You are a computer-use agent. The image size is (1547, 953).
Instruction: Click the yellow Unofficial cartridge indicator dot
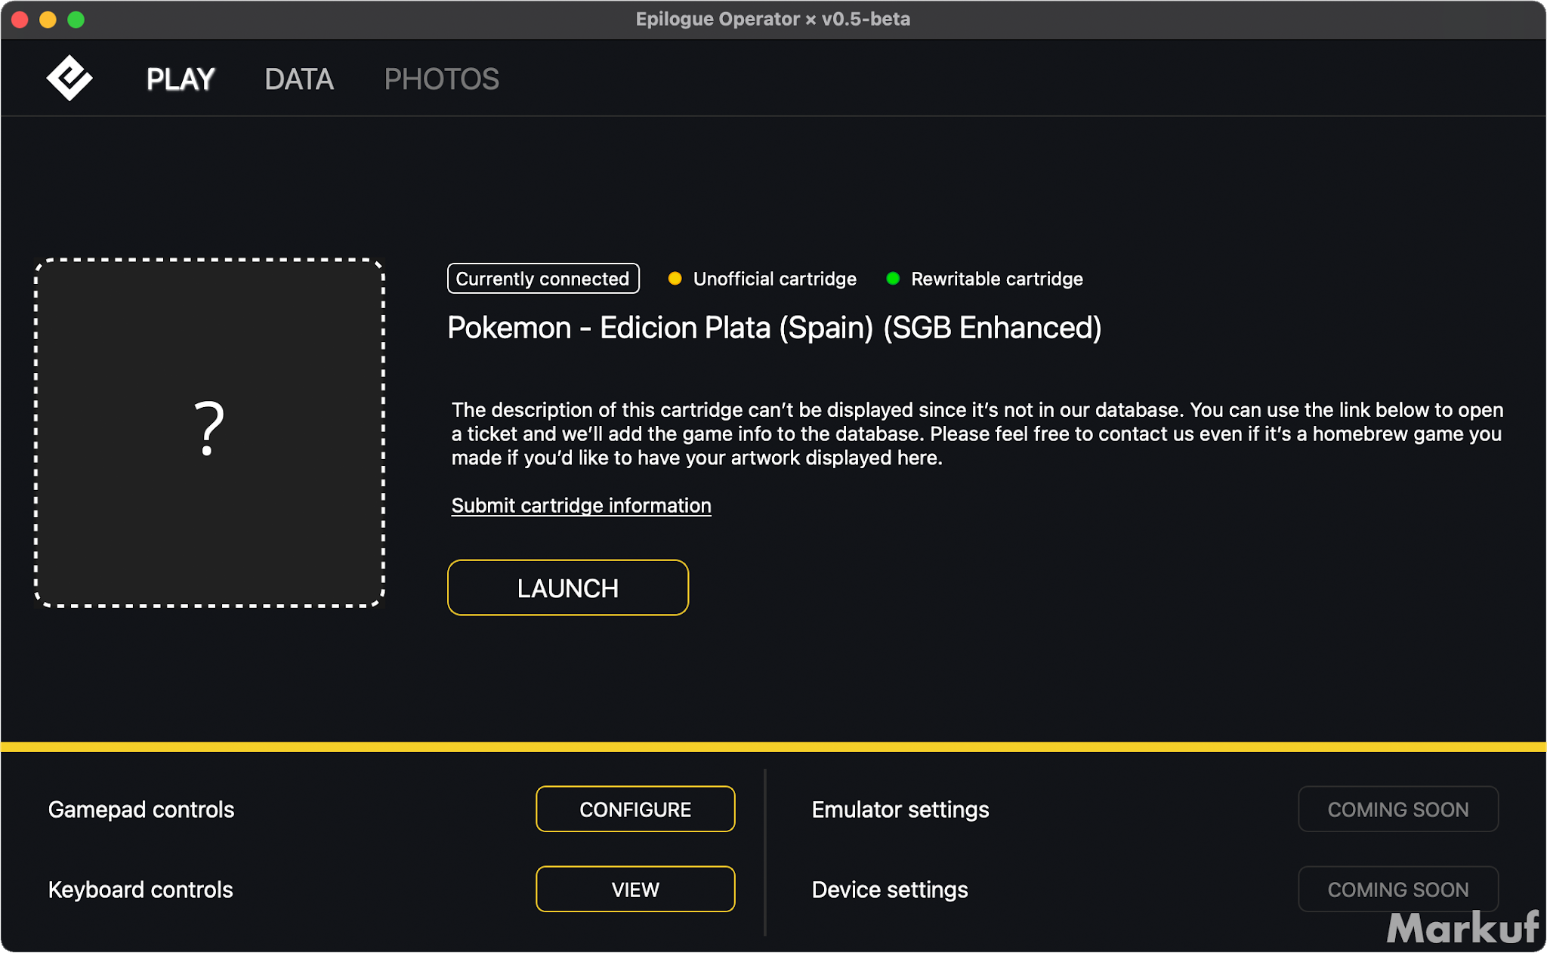pos(675,279)
